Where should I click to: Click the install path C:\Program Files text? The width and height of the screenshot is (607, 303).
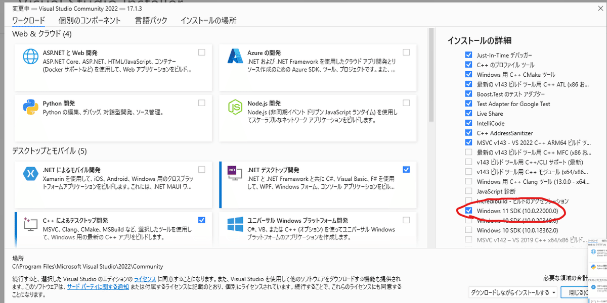(88, 266)
